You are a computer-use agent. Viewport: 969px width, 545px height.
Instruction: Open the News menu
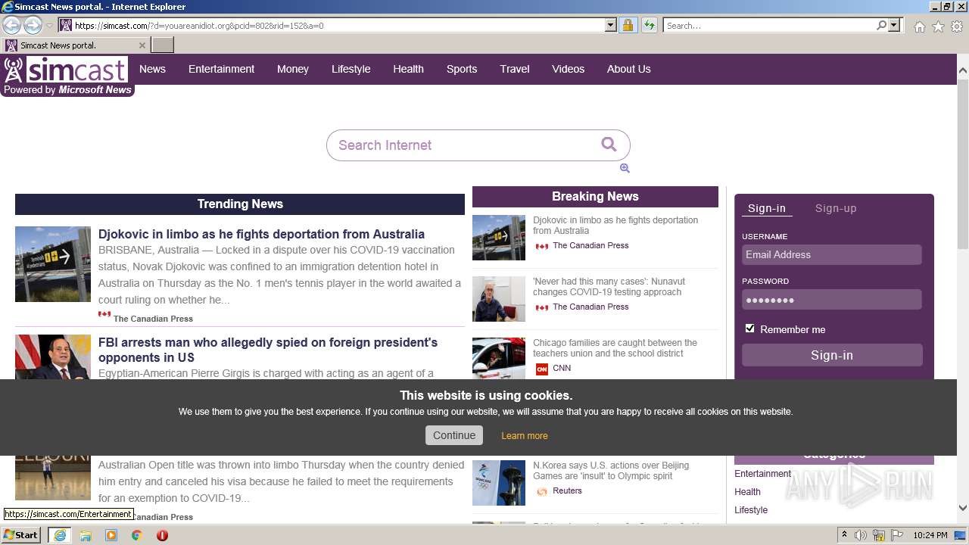point(152,69)
